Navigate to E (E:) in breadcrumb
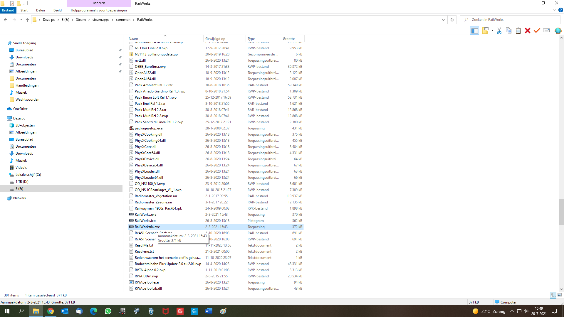Viewport: 564px width, 317px height. 66,20
